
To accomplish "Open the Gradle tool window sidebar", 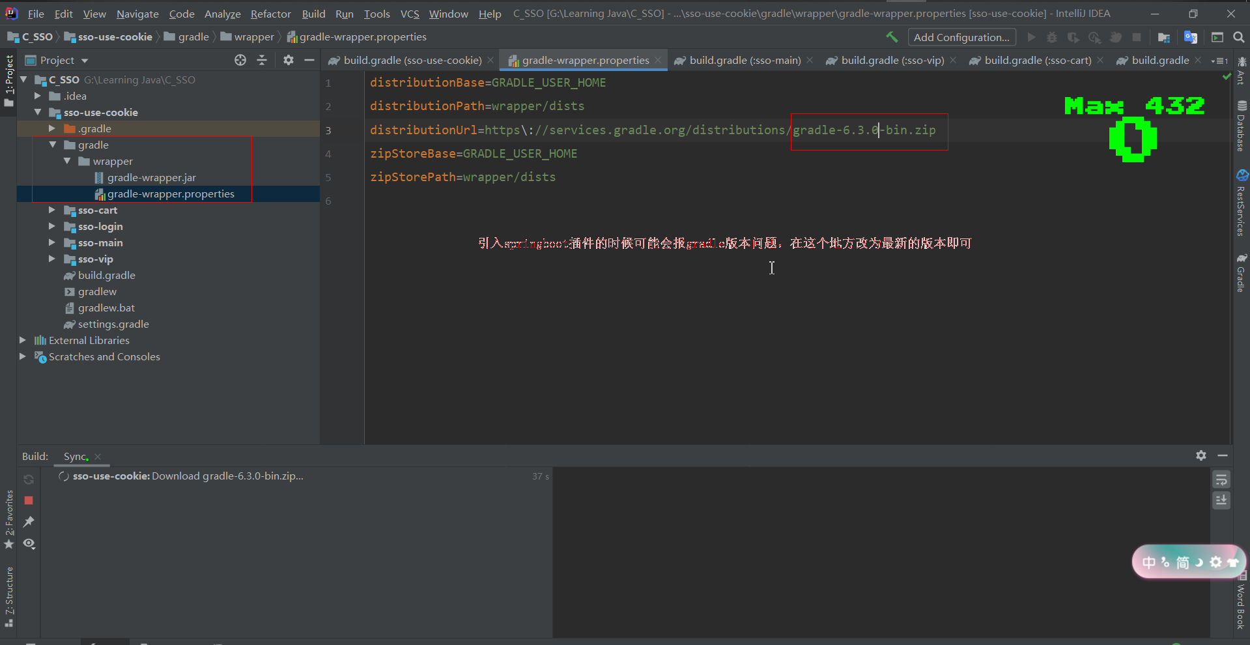I will point(1241,274).
